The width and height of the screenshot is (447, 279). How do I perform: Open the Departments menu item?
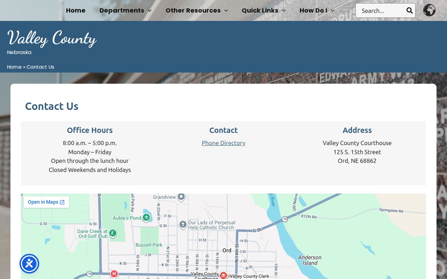(122, 10)
